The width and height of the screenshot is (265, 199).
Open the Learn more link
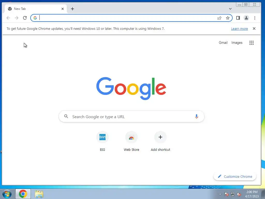point(239,29)
